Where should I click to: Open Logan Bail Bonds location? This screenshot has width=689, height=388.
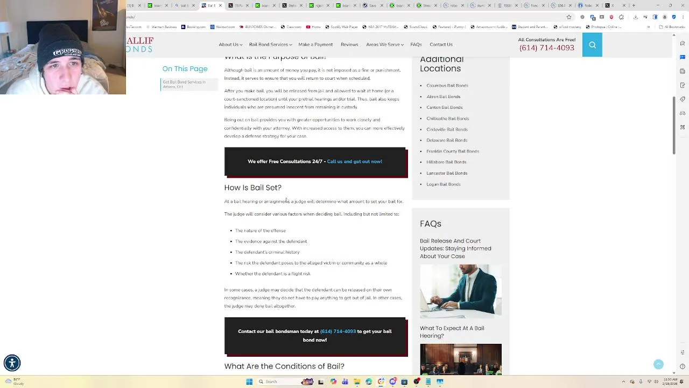[x=444, y=184]
